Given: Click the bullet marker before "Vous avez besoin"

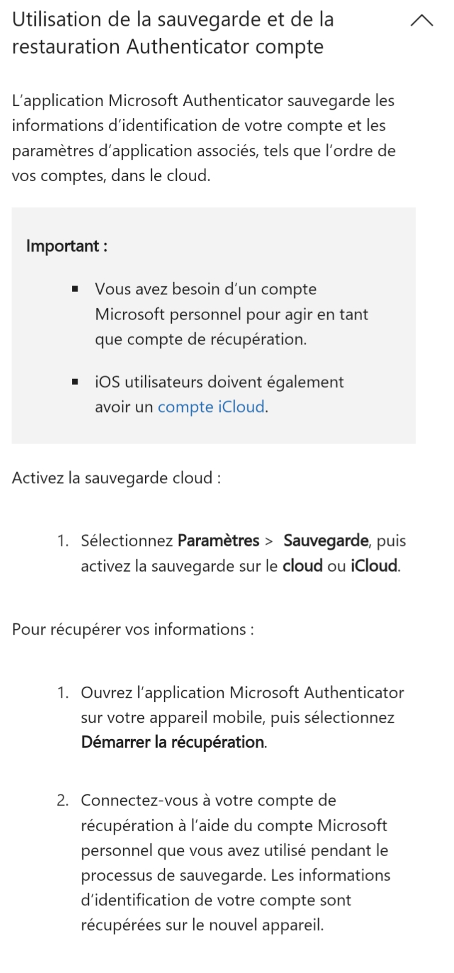Looking at the screenshot, I should click(x=75, y=289).
